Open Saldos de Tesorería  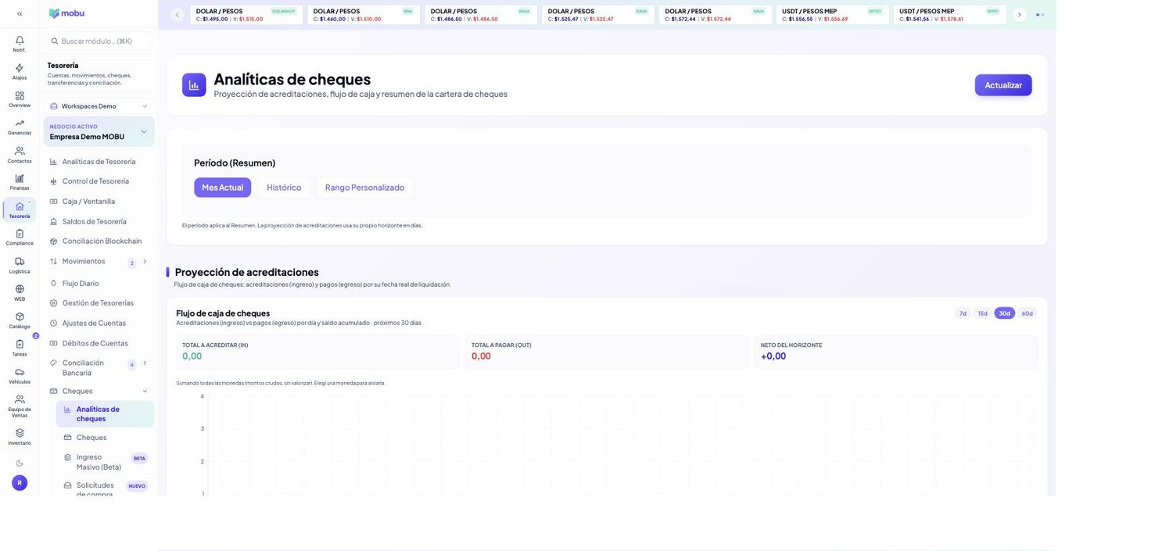99,221
